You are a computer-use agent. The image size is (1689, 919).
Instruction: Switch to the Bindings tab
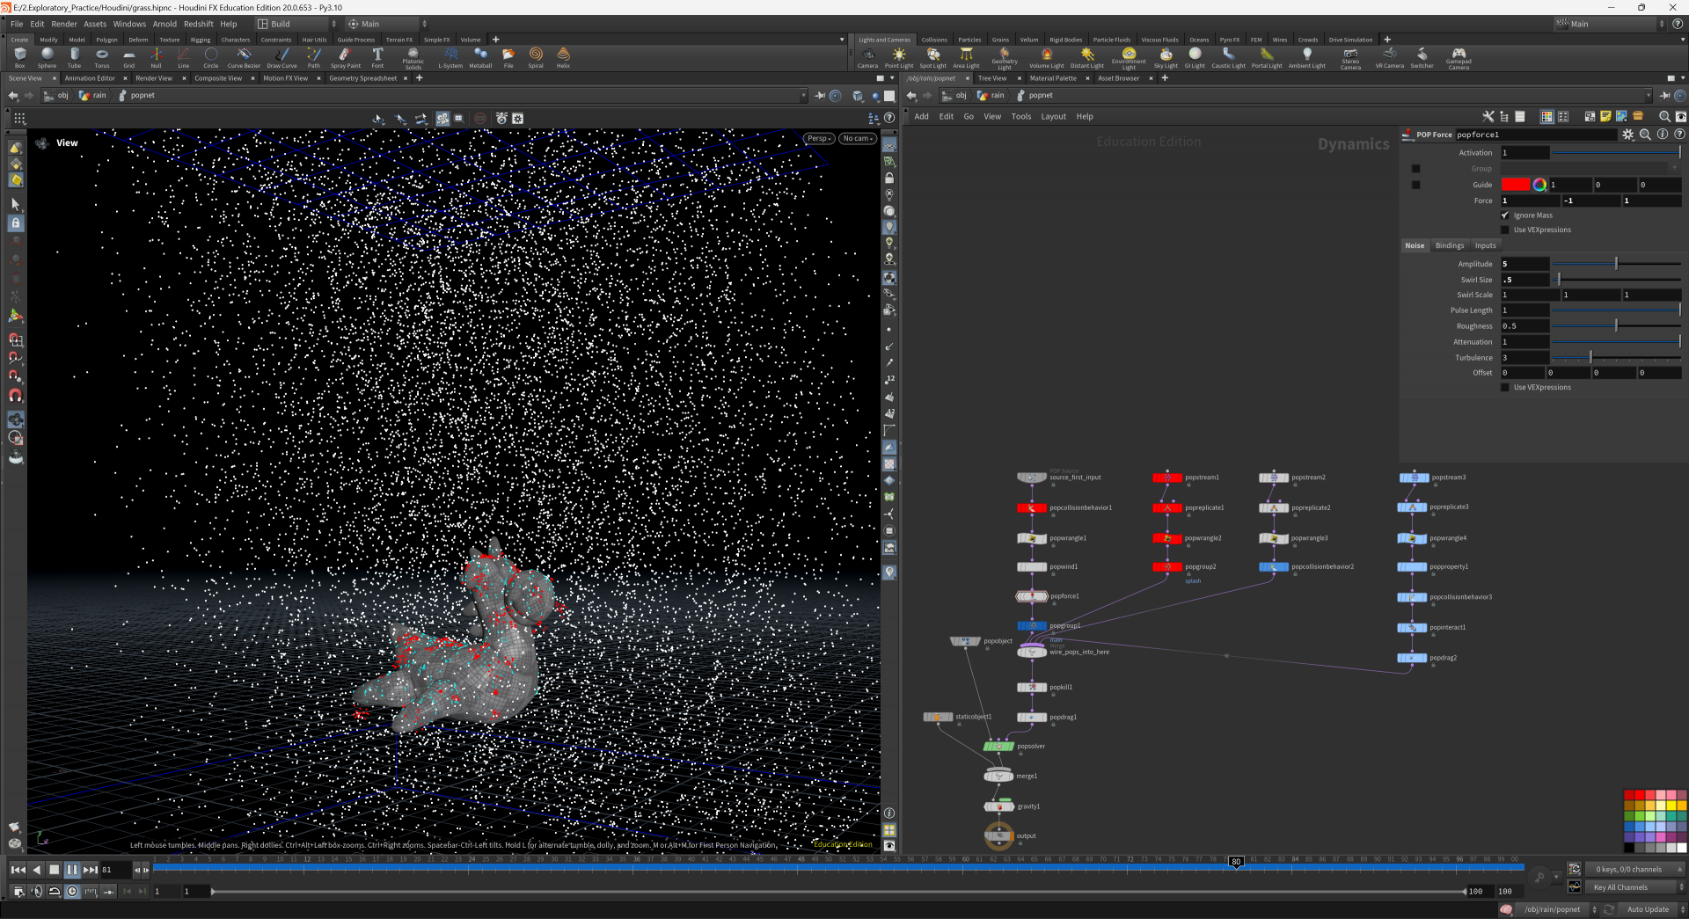pos(1450,246)
